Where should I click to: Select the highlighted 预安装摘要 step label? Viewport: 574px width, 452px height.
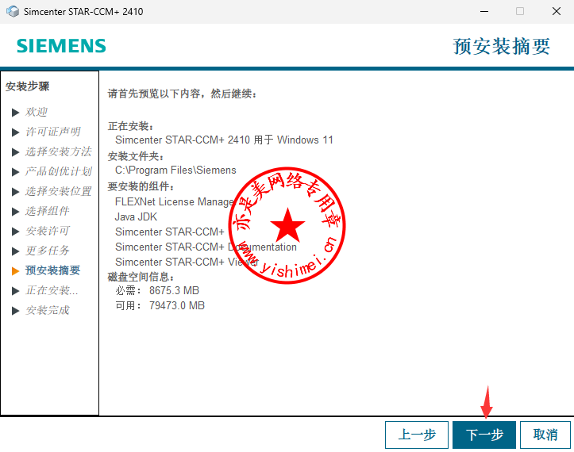52,270
